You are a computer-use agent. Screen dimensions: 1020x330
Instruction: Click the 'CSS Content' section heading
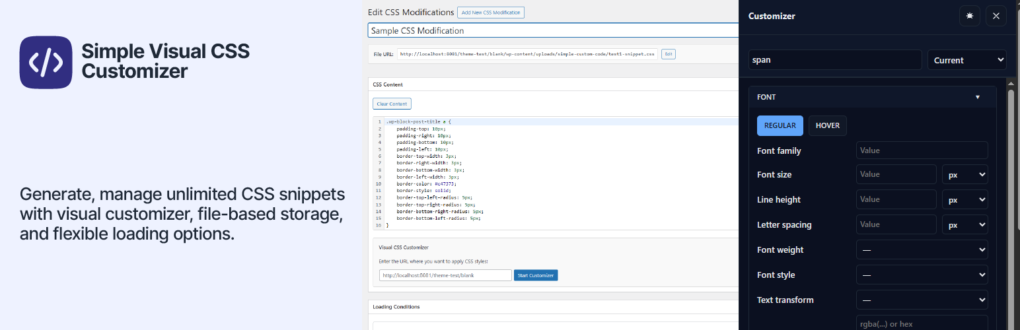pyautogui.click(x=388, y=84)
